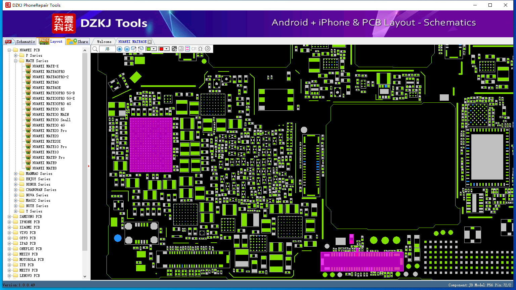Screen dimensions: 516x290
Task: Select the LENOVO PCB folder
Action: point(30,276)
